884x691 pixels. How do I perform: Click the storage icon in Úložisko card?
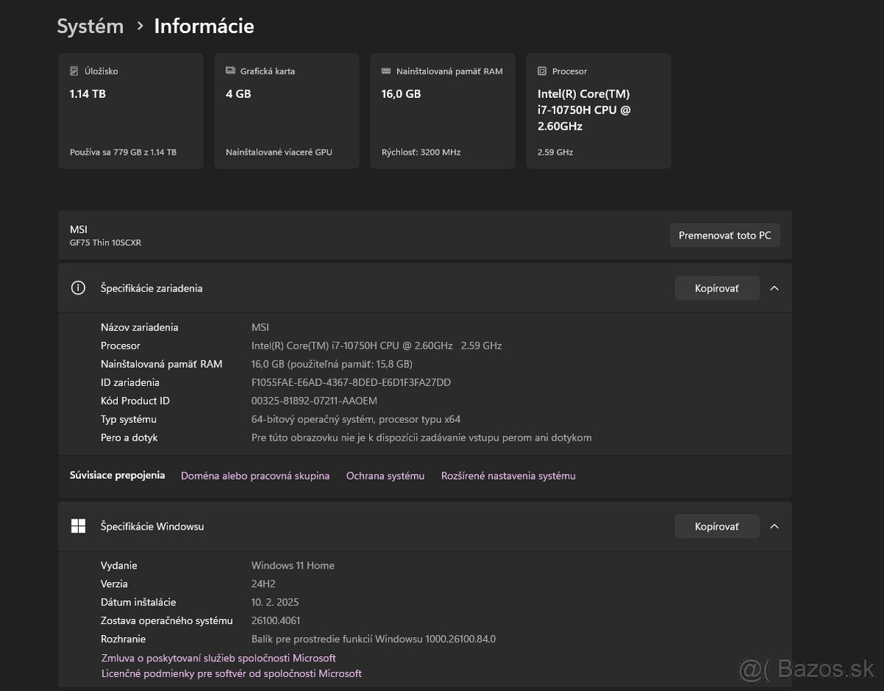(74, 71)
